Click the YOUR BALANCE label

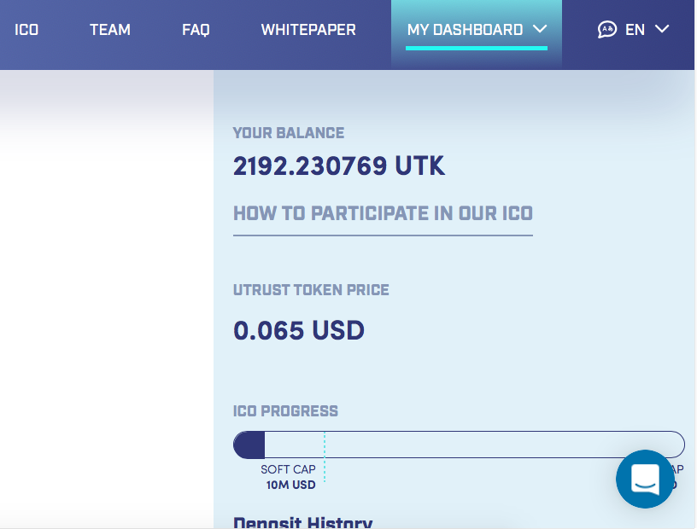[x=289, y=133]
